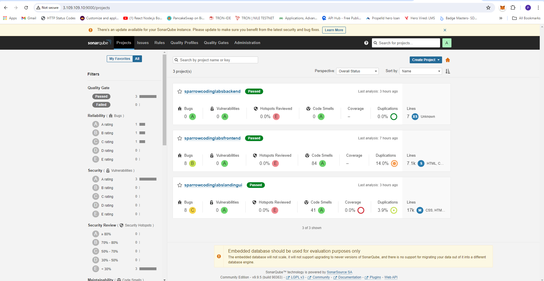Image resolution: width=544 pixels, height=281 pixels.
Task: Open the Rules tab
Action: (160, 43)
